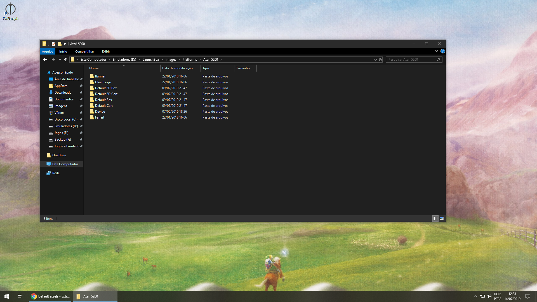Screen dimensions: 537x302
Task: Open the Windows Start menu
Action: (x=7, y=296)
